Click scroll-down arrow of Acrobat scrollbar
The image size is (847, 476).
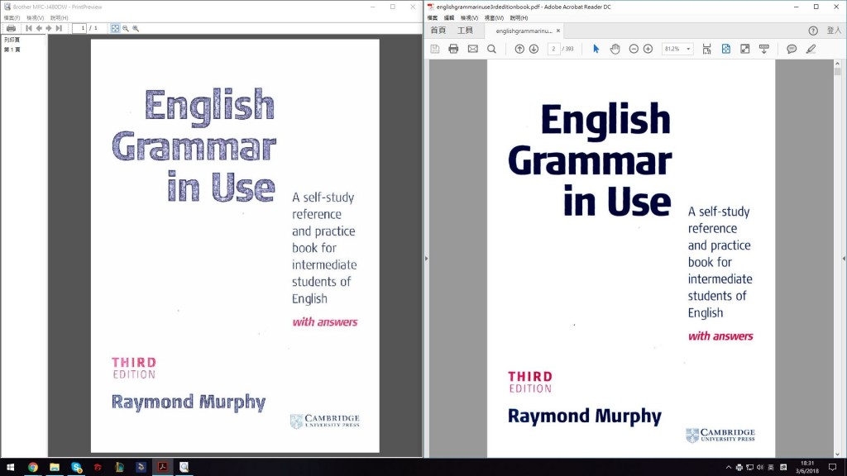click(837, 454)
